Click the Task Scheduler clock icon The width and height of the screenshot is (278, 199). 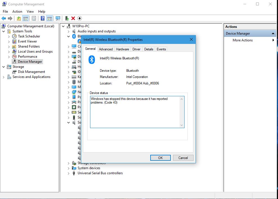pos(14,36)
